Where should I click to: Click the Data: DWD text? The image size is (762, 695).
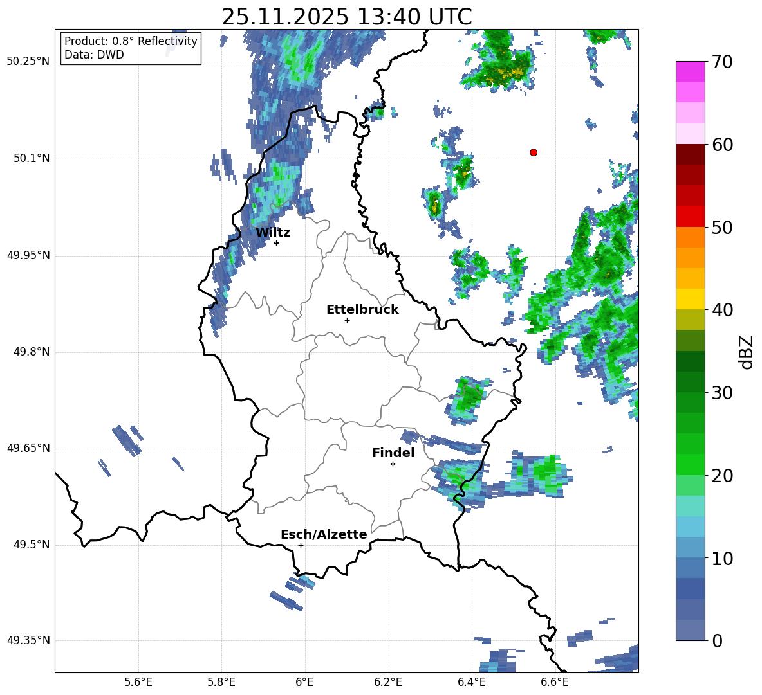(94, 55)
